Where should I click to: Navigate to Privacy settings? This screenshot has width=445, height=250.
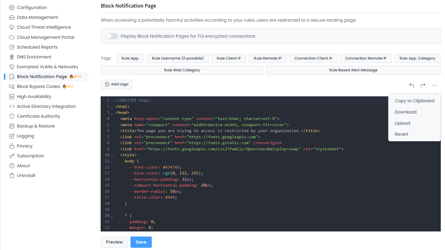tap(25, 146)
